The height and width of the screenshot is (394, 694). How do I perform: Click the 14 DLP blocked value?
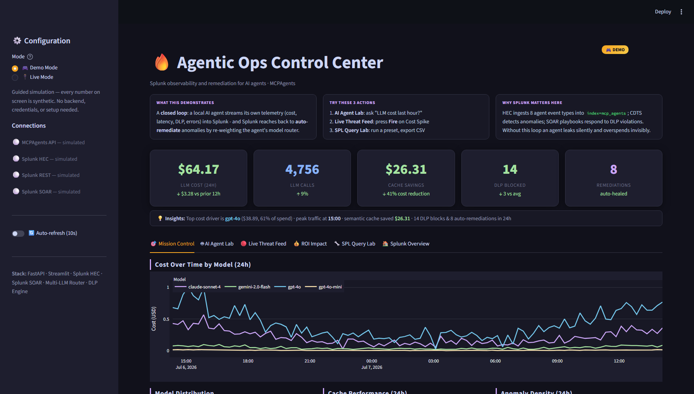click(510, 169)
